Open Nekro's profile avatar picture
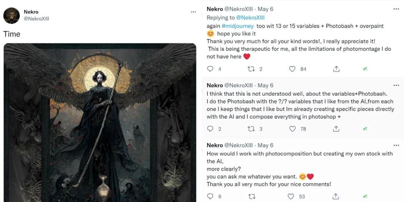The height and width of the screenshot is (202, 404). click(11, 16)
